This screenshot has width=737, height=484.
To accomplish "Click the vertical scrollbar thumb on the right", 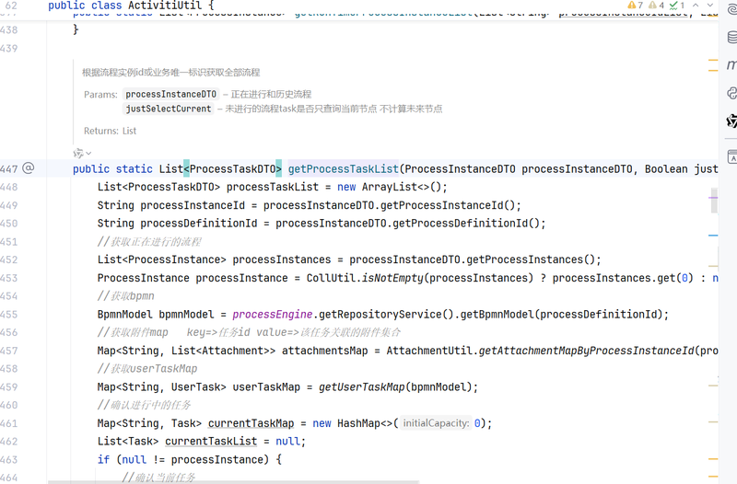I will click(x=714, y=201).
